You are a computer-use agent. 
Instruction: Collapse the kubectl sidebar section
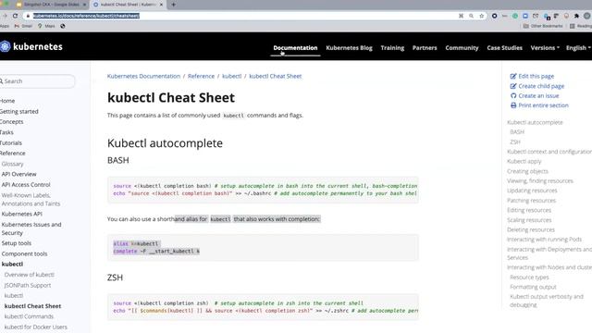[12, 265]
